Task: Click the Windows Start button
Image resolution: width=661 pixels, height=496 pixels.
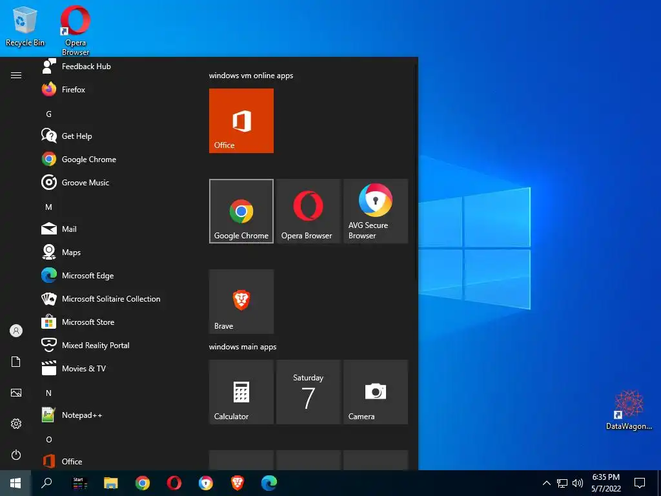Action: 15,483
